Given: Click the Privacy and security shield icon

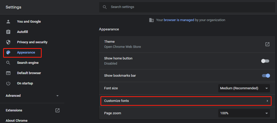Looking at the screenshot, I should coord(8,42).
